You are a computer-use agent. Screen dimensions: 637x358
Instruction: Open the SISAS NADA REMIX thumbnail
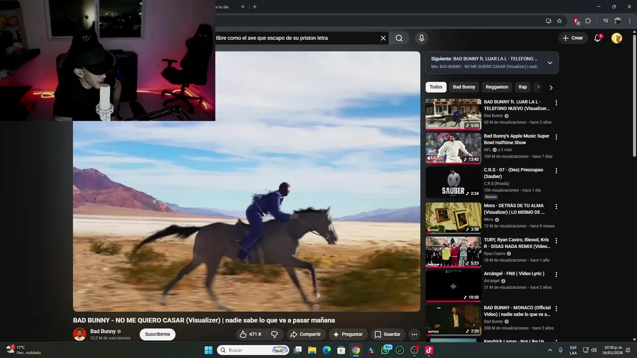pos(453,252)
